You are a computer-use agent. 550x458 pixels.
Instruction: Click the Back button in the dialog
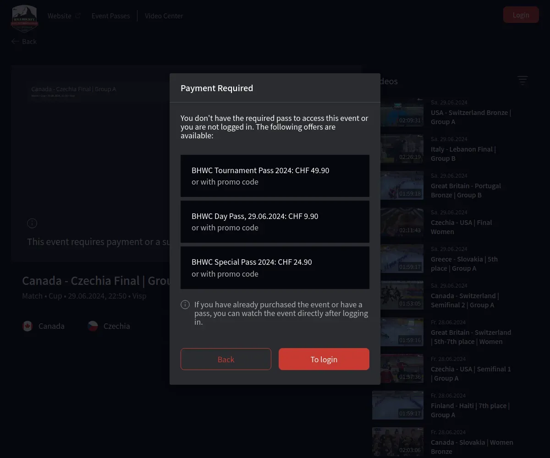(x=226, y=359)
